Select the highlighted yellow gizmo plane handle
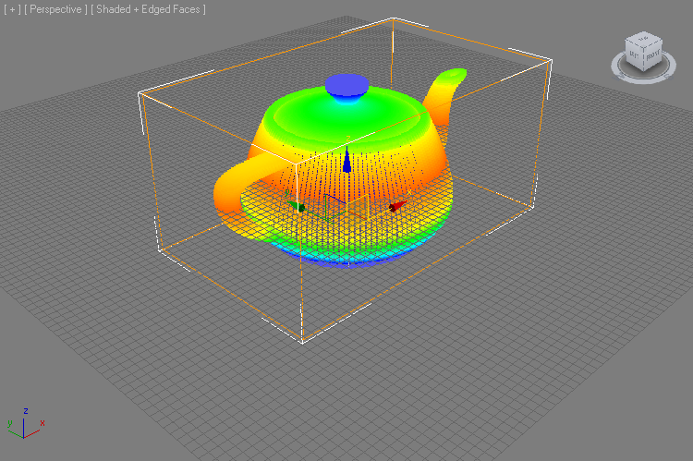This screenshot has height=461, width=693. coord(357,207)
